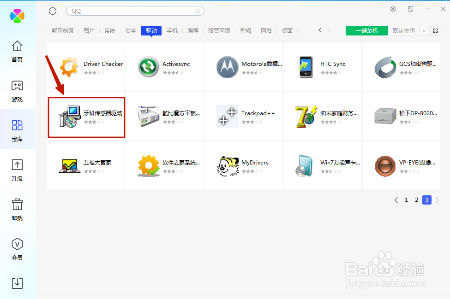Select the 网络 category tab
Image resolution: width=450 pixels, height=299 pixels.
pos(266,31)
